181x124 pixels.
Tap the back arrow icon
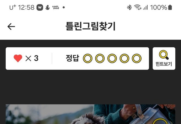point(11,26)
